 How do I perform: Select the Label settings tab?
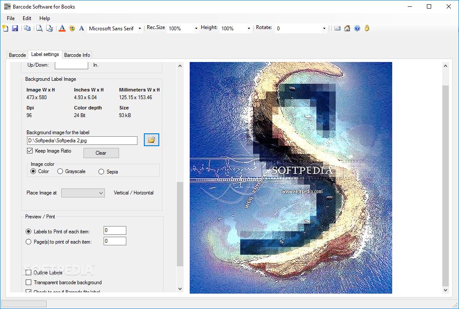[45, 54]
